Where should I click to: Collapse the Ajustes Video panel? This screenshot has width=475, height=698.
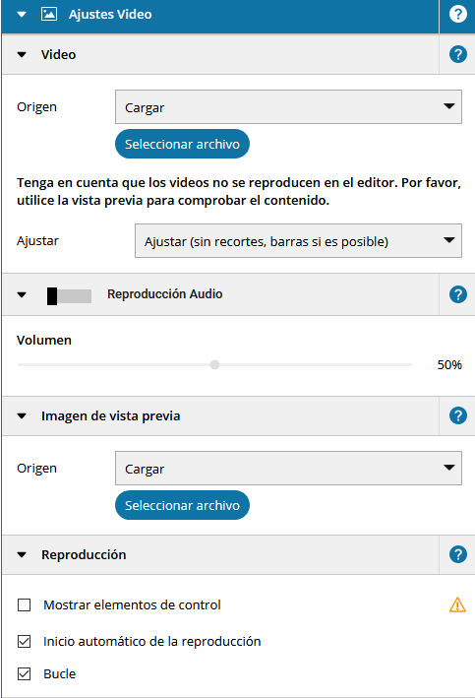pos(22,14)
